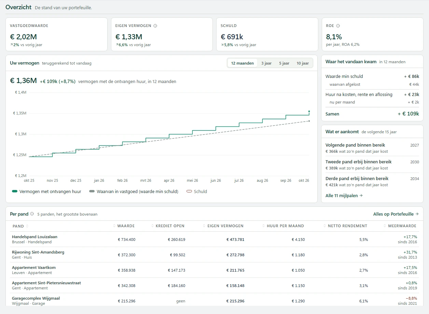Click the € 99.502 krediet open cell
429x314 pixels.
(x=178, y=255)
